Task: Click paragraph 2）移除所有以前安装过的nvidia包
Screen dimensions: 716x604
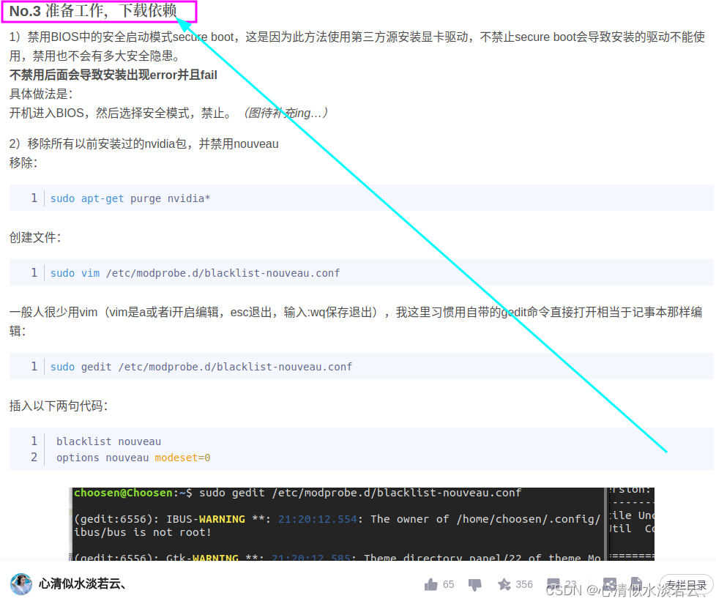Action: (x=143, y=143)
